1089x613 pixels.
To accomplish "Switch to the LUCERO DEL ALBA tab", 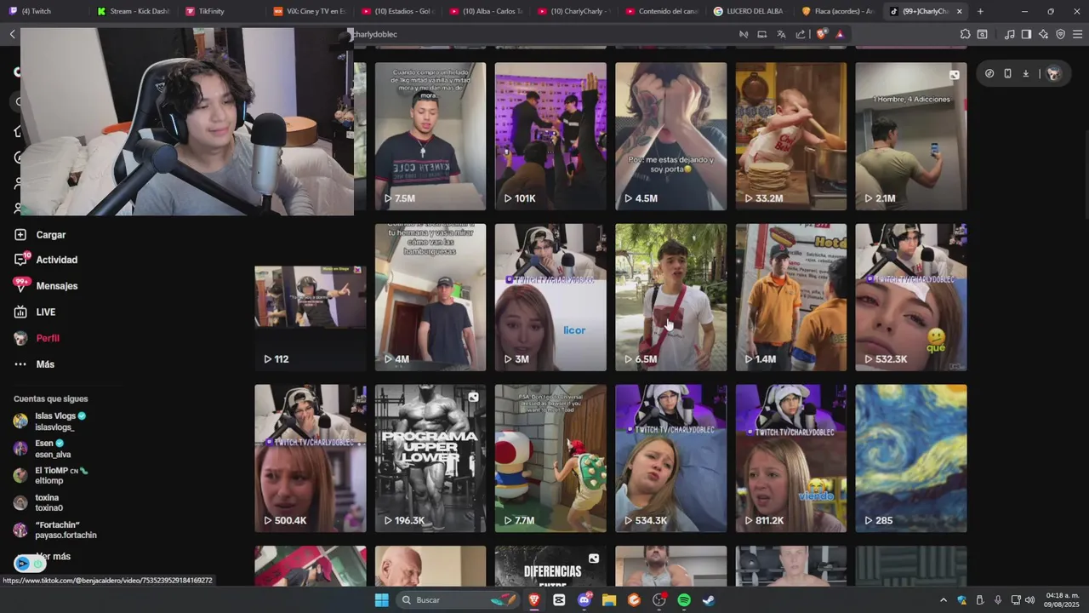I will point(749,11).
